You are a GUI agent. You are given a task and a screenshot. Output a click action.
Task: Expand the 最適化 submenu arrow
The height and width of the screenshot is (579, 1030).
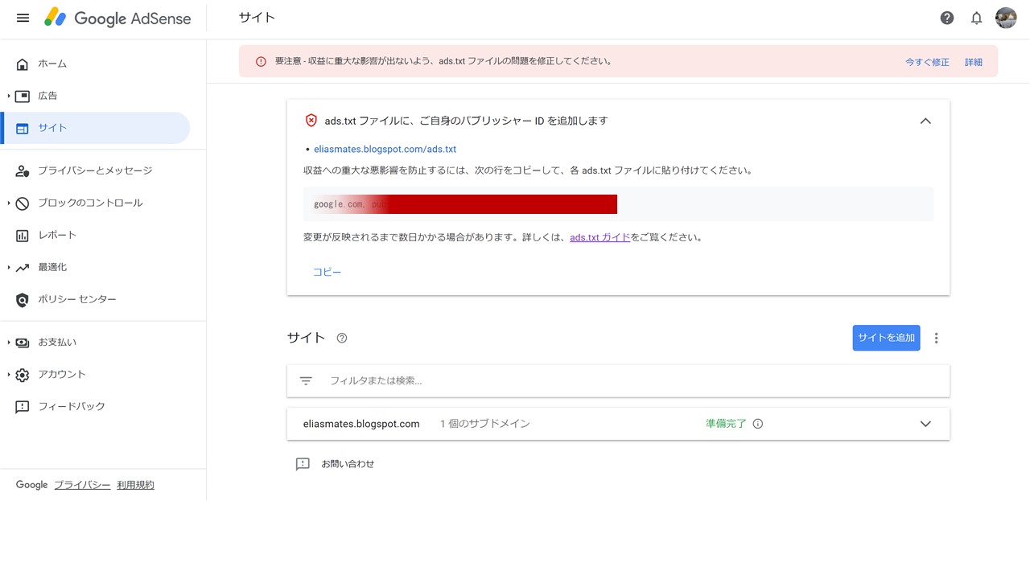point(9,268)
